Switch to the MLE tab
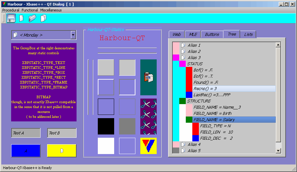Viewport: 297px width, 172px height. [x=193, y=34]
